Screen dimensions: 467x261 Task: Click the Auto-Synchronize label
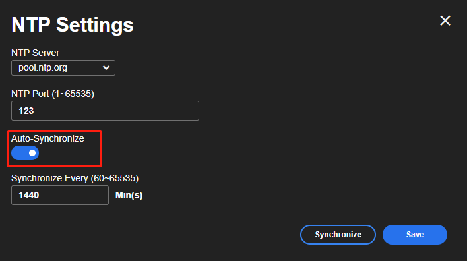tap(47, 138)
